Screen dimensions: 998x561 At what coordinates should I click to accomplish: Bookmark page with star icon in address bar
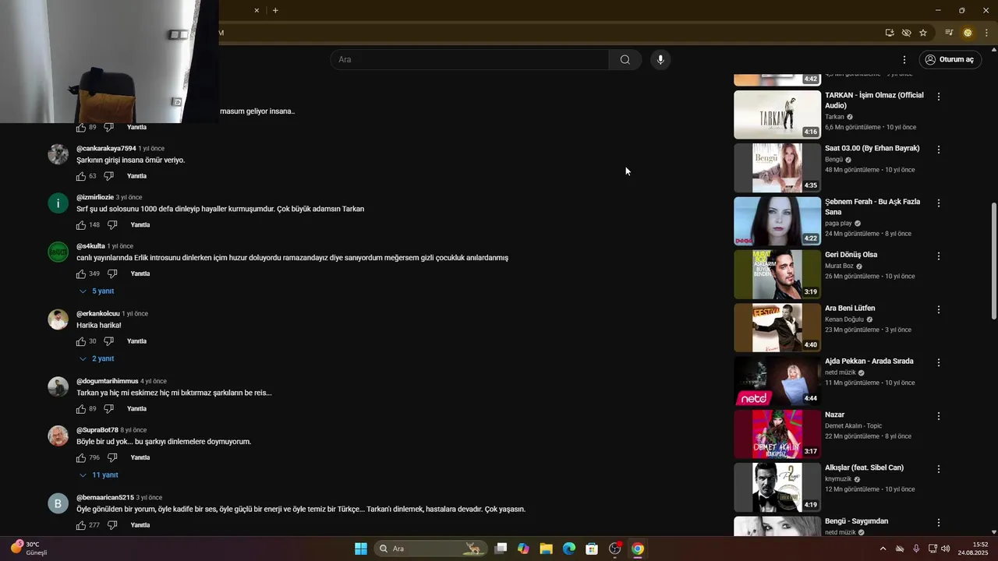click(x=923, y=33)
